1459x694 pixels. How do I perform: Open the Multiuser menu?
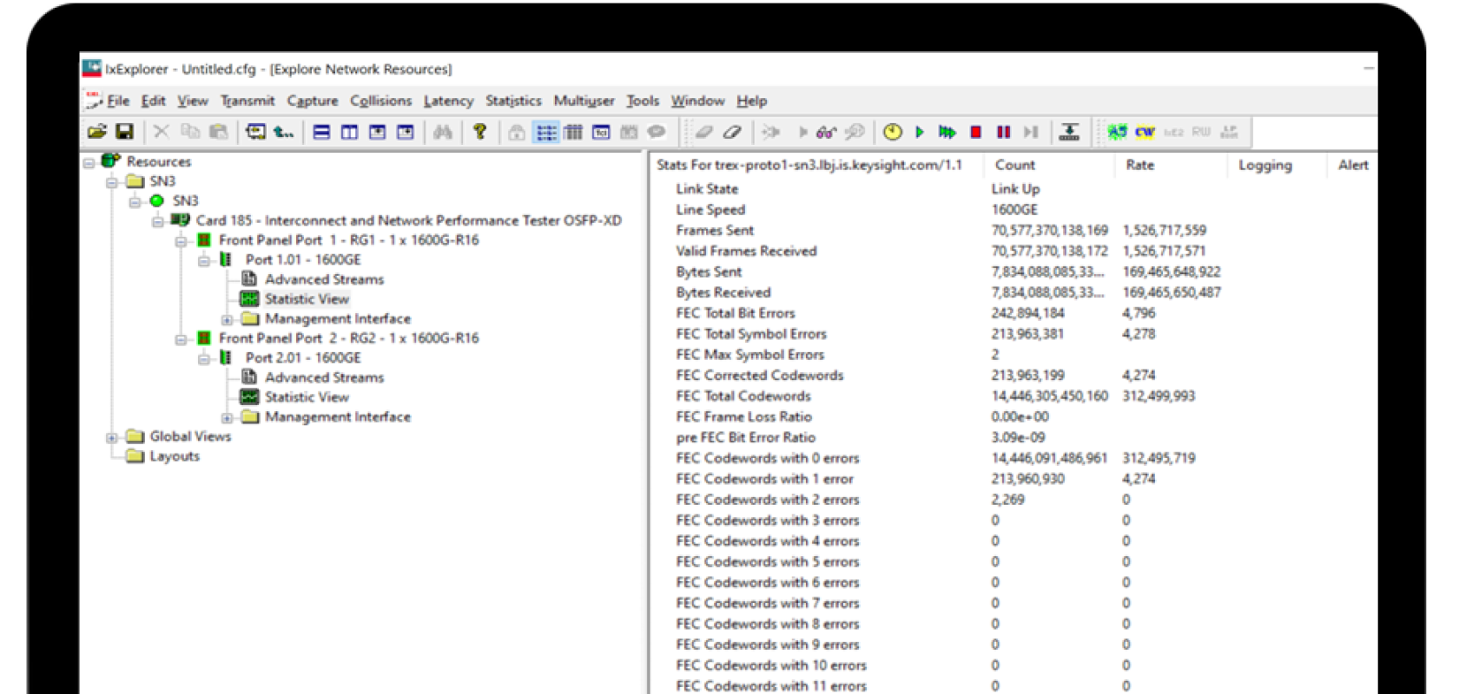pos(584,101)
